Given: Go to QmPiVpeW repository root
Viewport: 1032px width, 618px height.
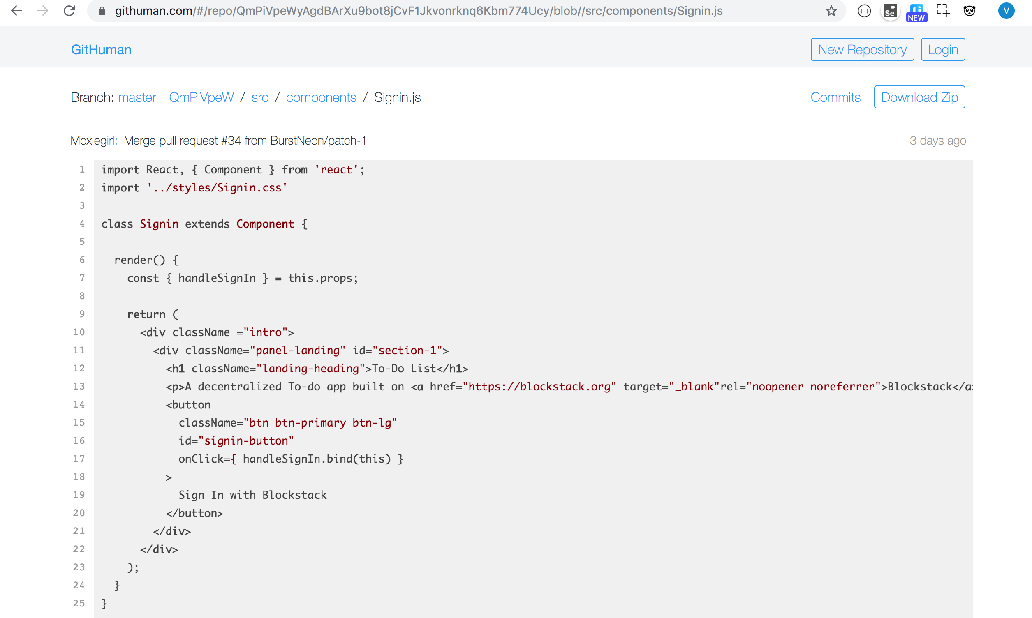Looking at the screenshot, I should point(201,97).
